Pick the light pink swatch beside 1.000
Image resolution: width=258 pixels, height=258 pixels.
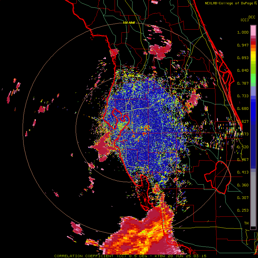pos(253,30)
